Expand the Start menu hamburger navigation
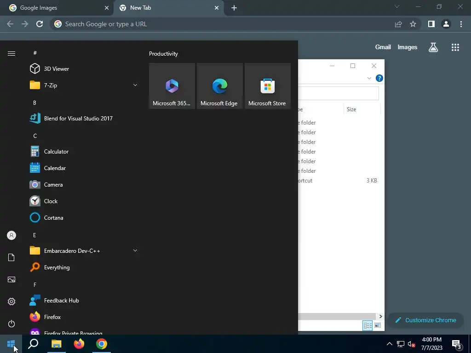Screen dimensions: 471x353 (11, 53)
